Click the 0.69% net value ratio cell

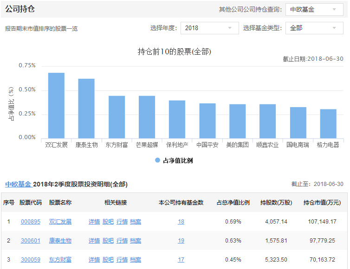coord(233,222)
